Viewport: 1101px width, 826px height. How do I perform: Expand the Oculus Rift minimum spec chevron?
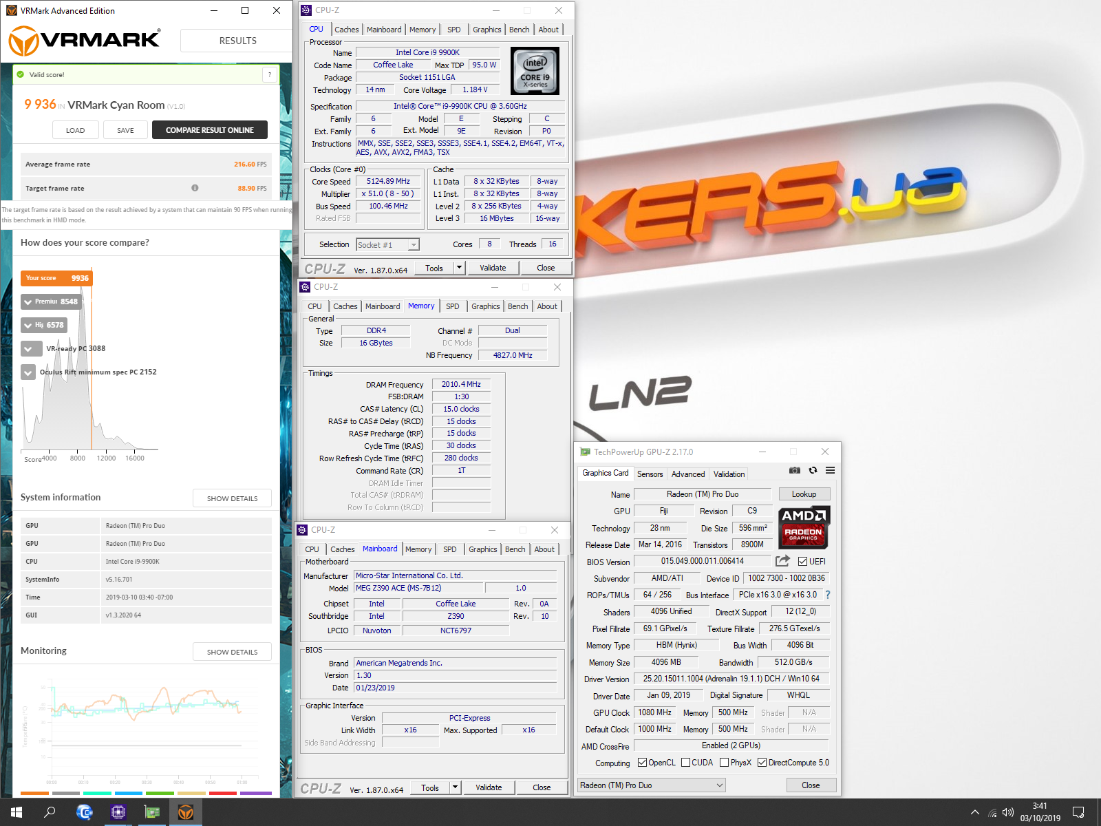pyautogui.click(x=28, y=372)
